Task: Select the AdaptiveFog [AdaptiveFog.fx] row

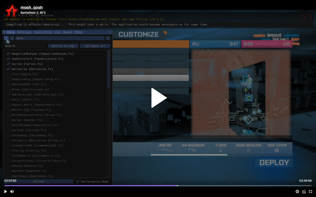Action: [x=35, y=79]
